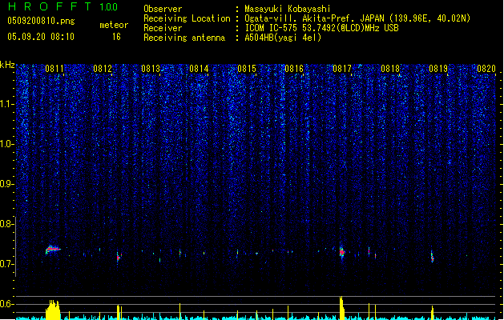Click the 0.6 frequency axis label
Screen dimensions: 504x320
tap(6, 304)
